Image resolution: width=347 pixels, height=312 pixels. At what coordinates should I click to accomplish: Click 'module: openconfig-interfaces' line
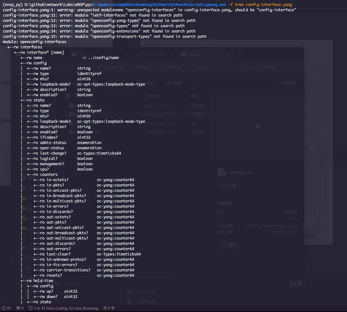pyautogui.click(x=34, y=42)
